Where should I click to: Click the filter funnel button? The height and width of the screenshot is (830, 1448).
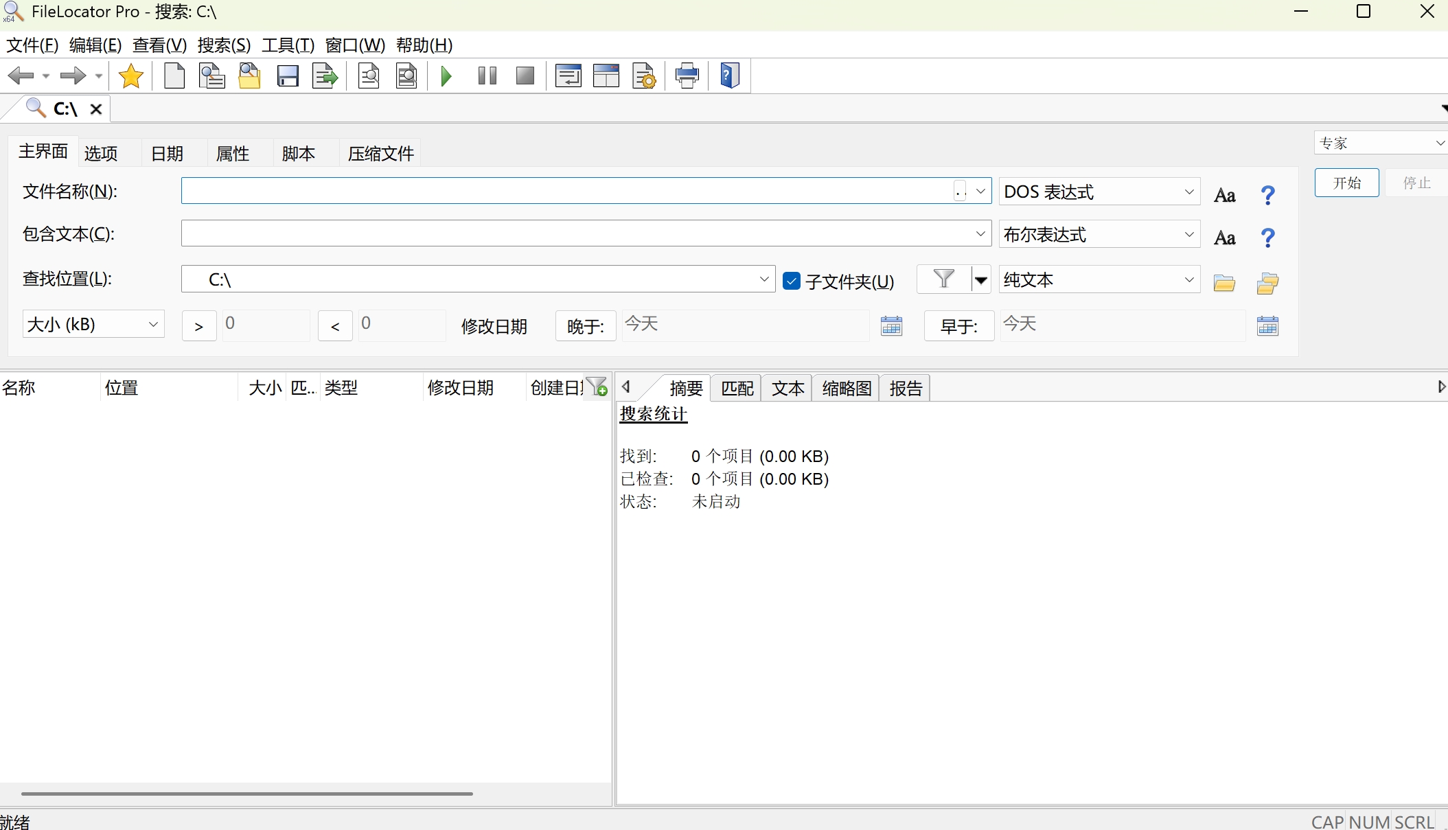click(944, 279)
